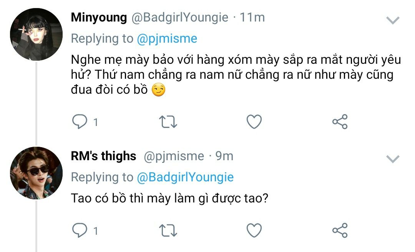
Task: Open Minyoung's profile picture
Action: (36, 35)
